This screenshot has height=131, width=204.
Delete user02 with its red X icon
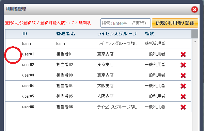[183, 65]
